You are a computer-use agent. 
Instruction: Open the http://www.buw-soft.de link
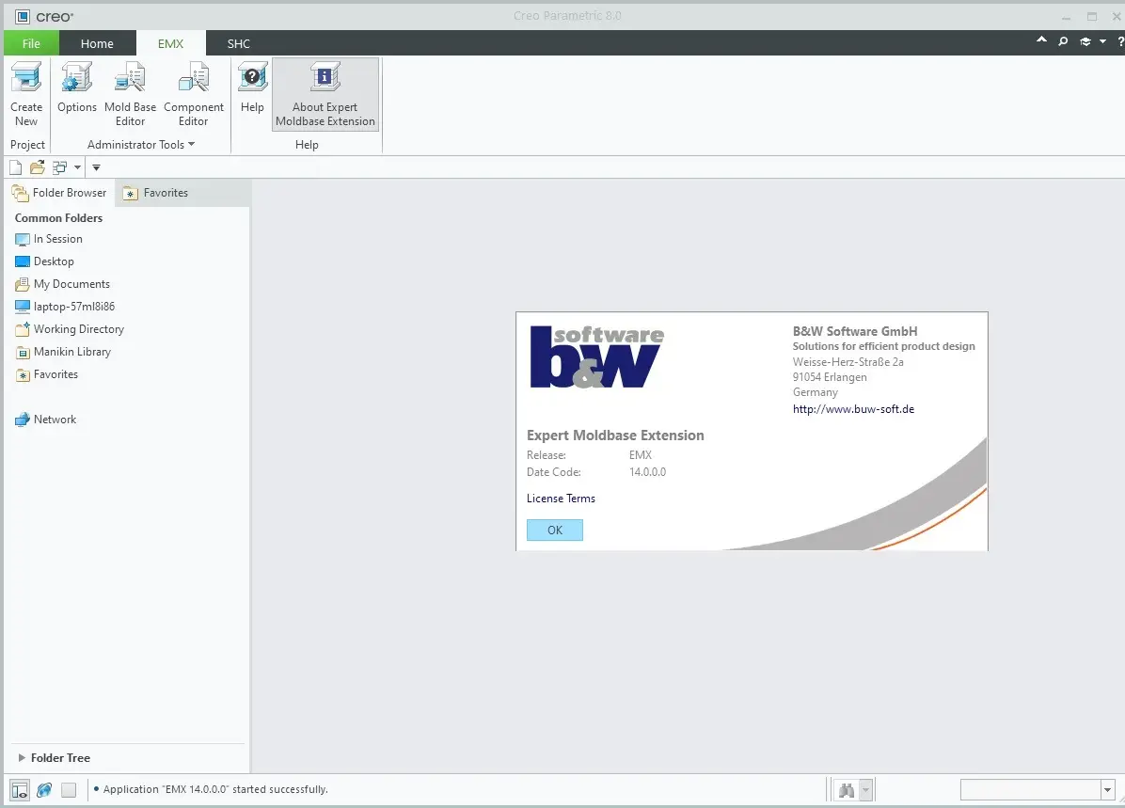853,409
